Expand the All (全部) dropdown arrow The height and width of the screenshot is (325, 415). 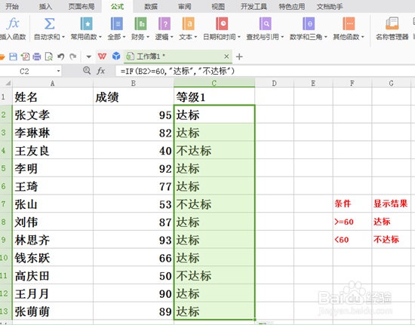click(124, 37)
